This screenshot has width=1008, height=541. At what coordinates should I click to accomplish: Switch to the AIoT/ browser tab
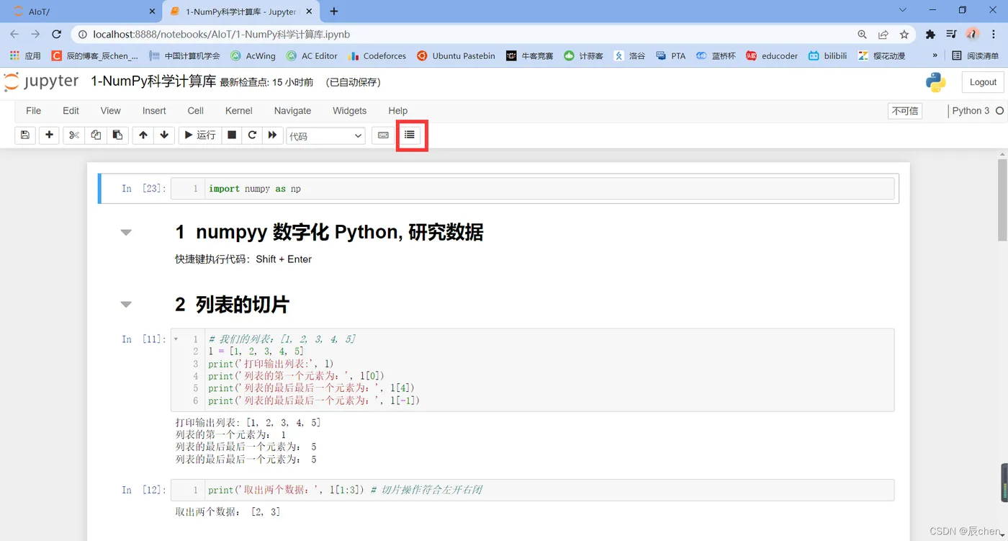point(83,12)
